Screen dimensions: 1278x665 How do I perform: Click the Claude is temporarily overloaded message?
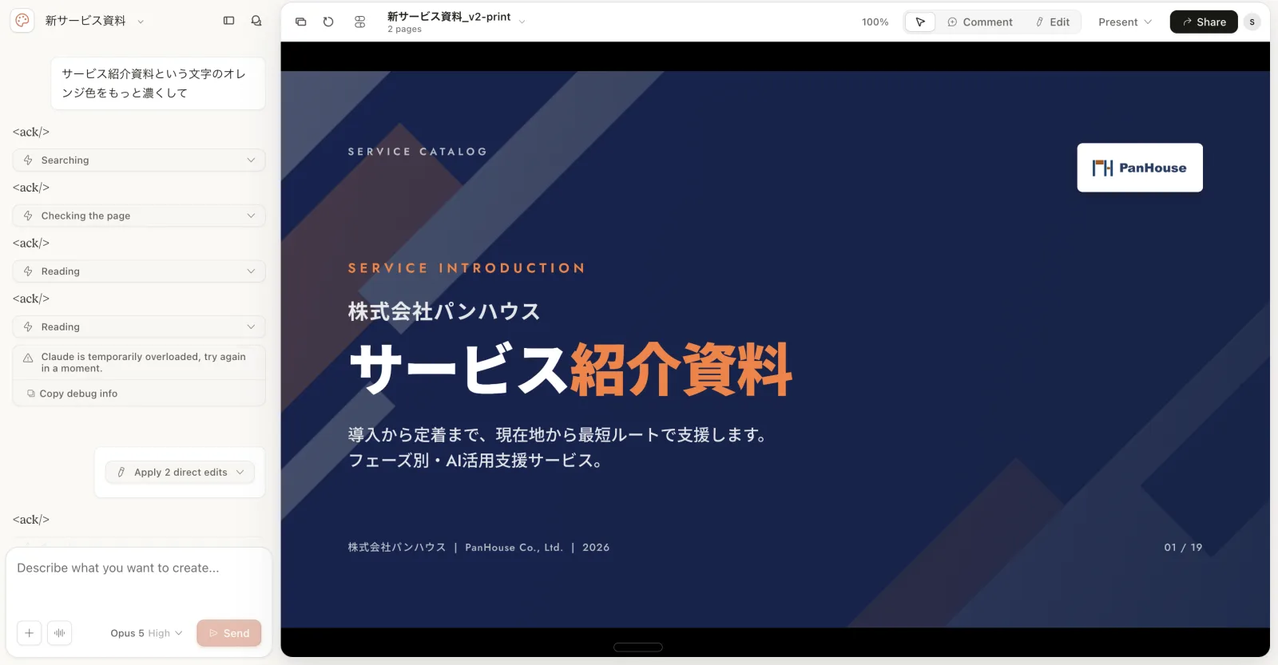tap(144, 362)
